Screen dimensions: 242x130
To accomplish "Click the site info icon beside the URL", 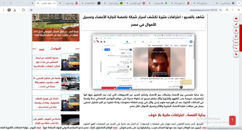I will coord(221,10).
